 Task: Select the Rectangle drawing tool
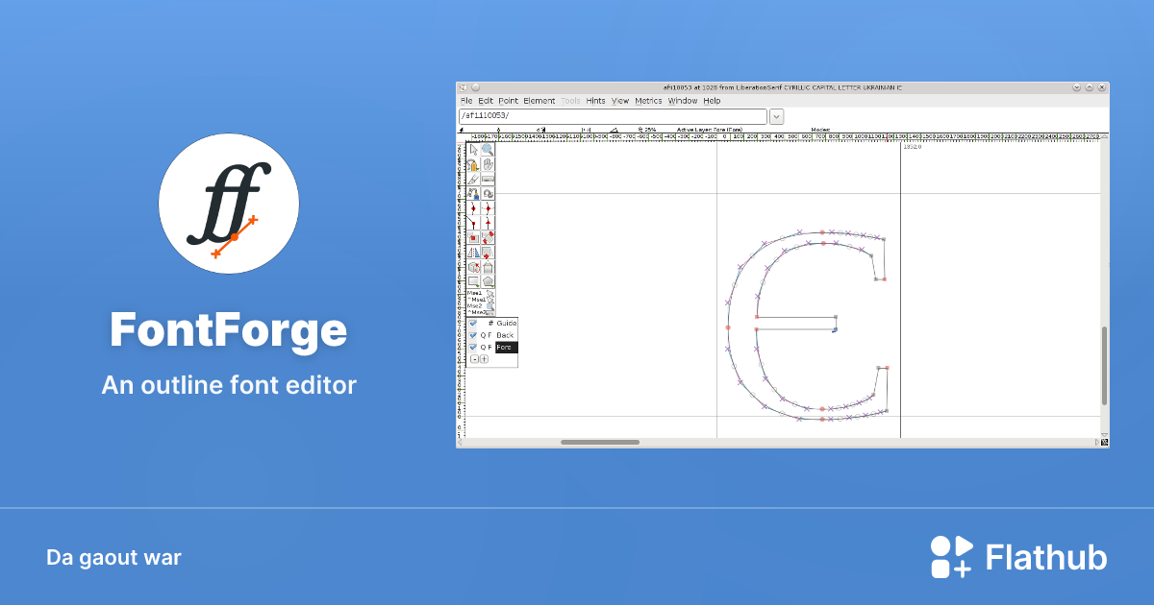472,279
